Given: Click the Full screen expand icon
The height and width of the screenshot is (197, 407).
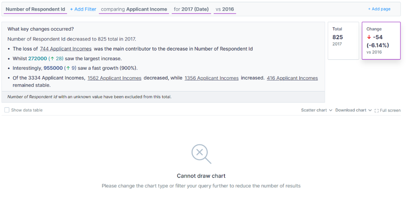Looking at the screenshot, I should [x=376, y=110].
